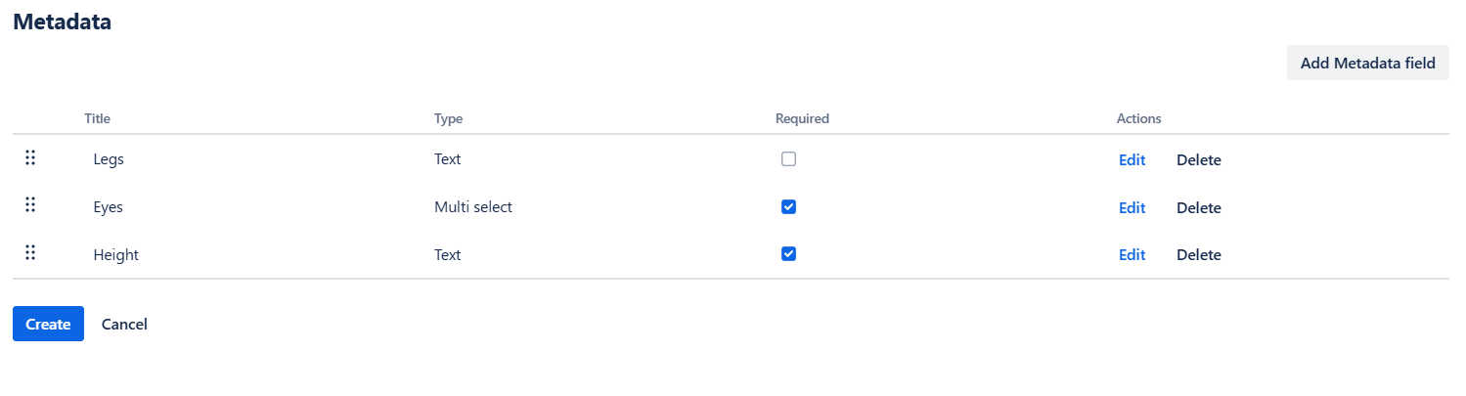Cancel the metadata form

pyautogui.click(x=124, y=324)
